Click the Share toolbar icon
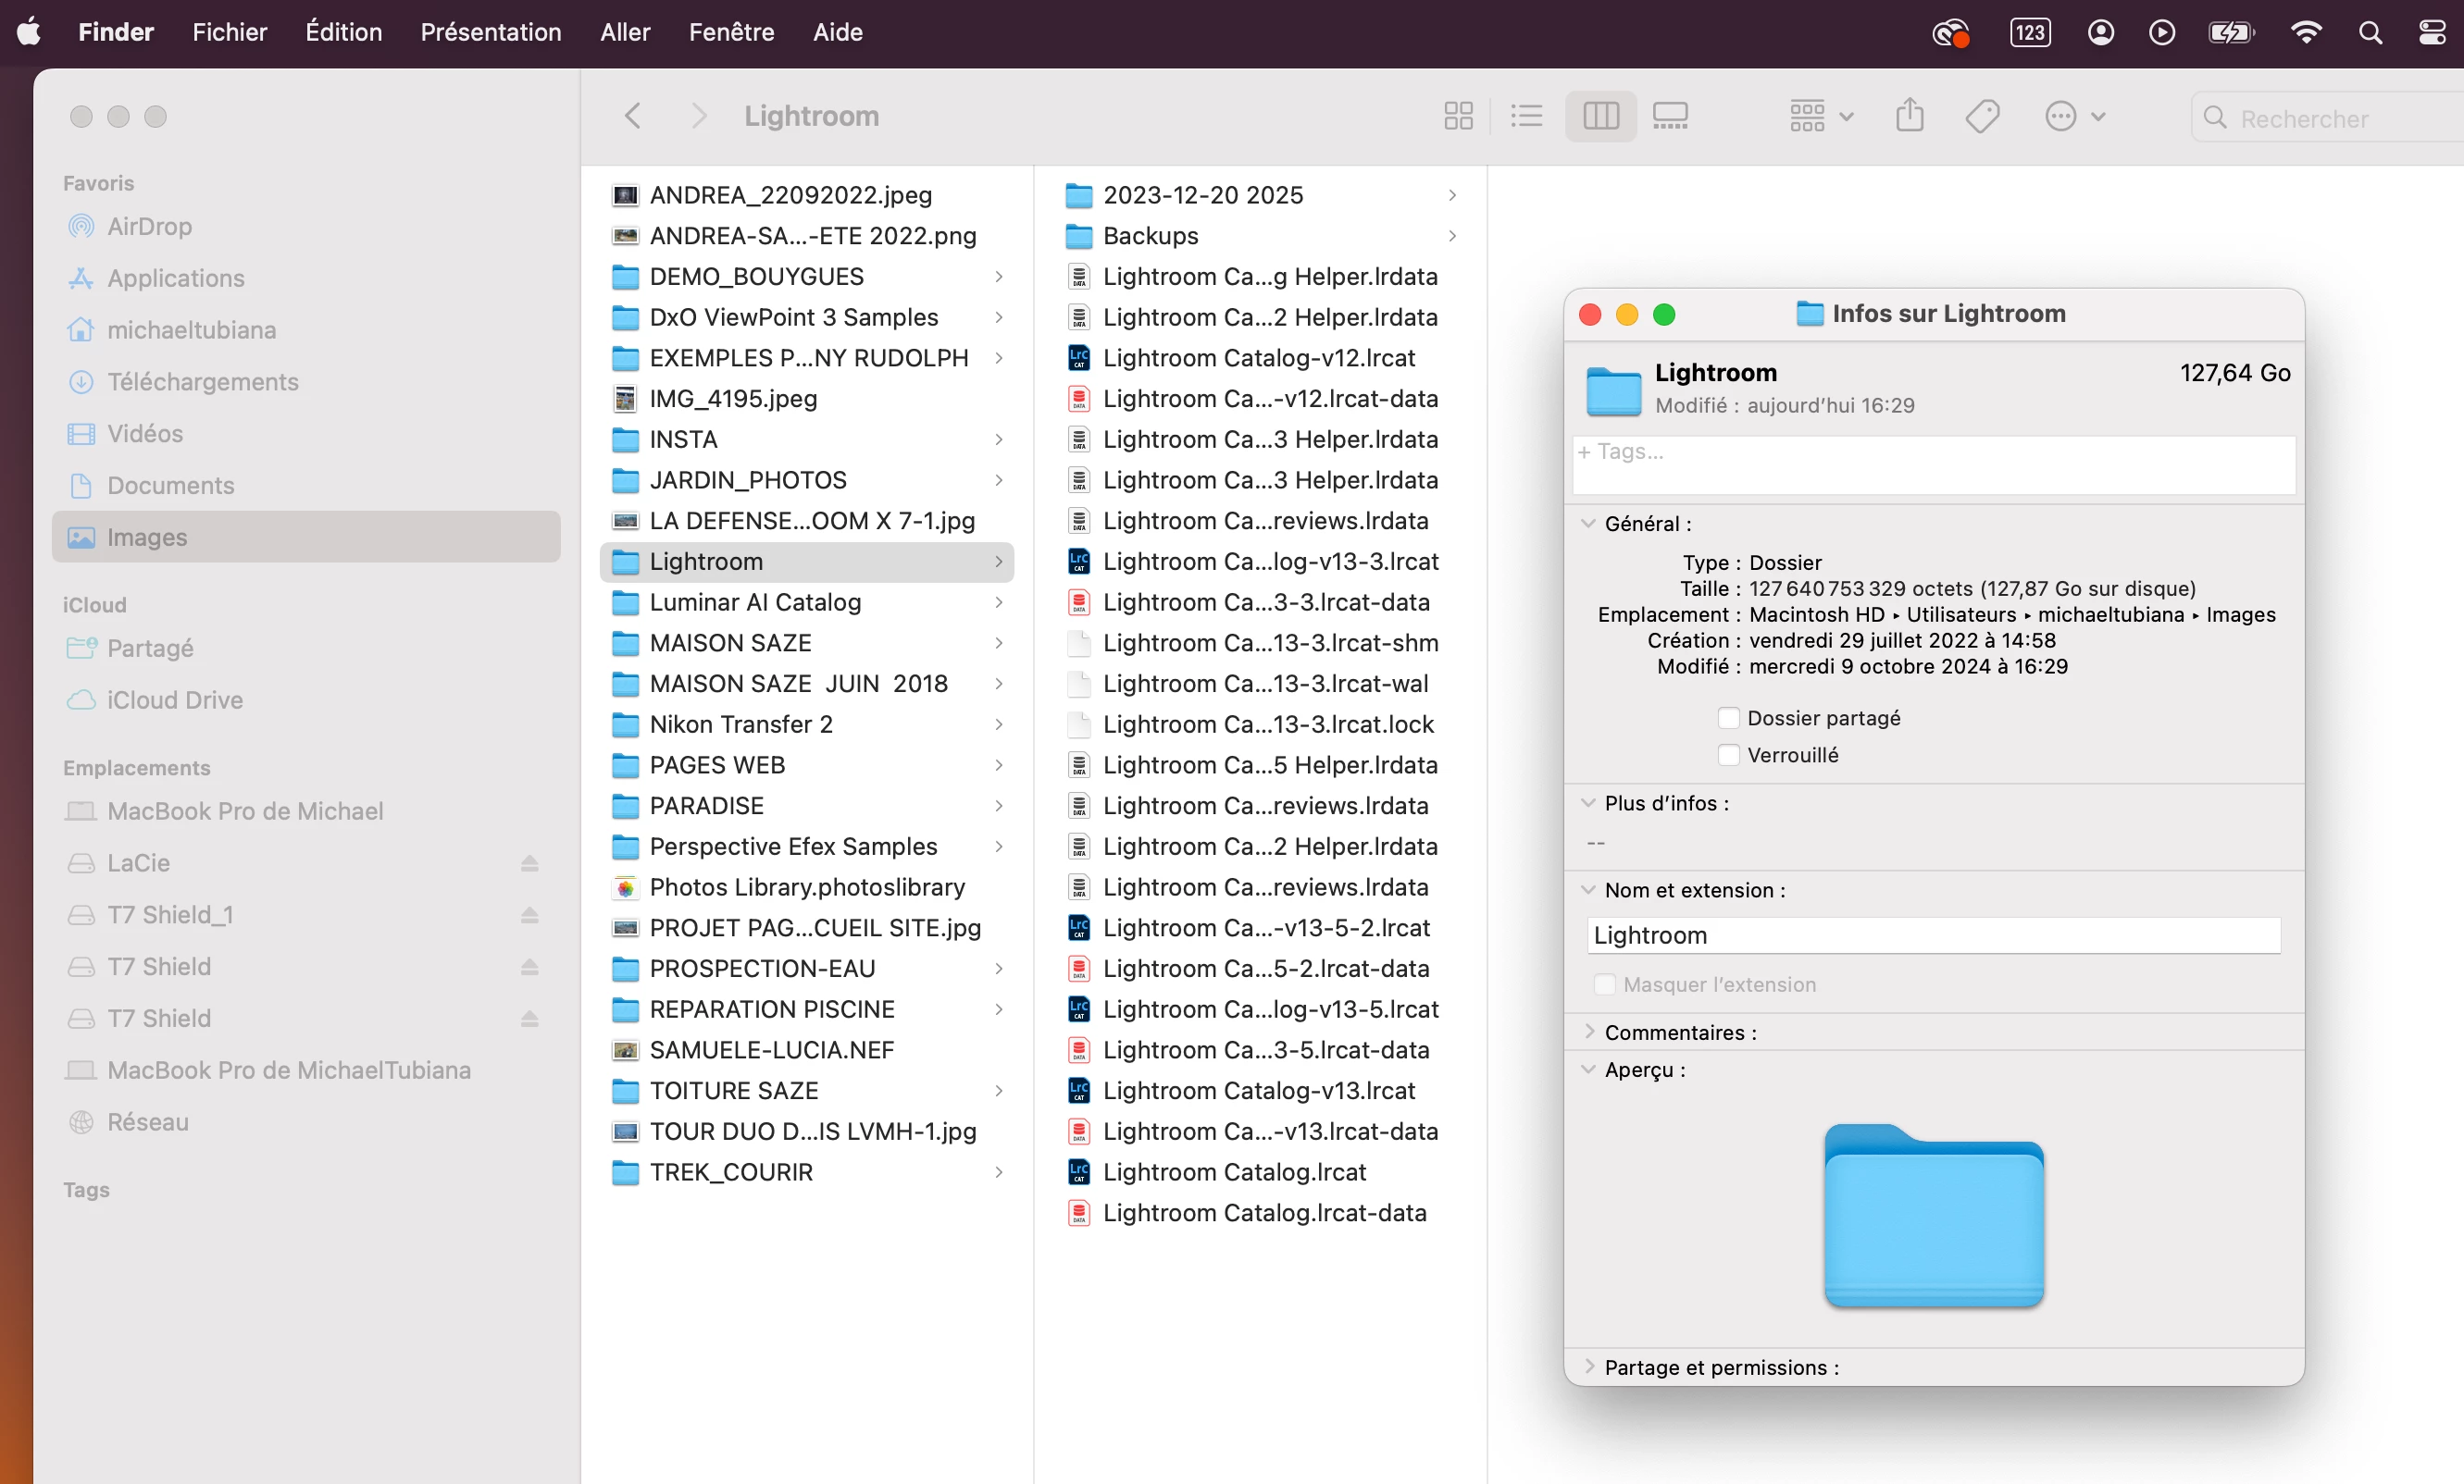The width and height of the screenshot is (2464, 1484). 1909,116
